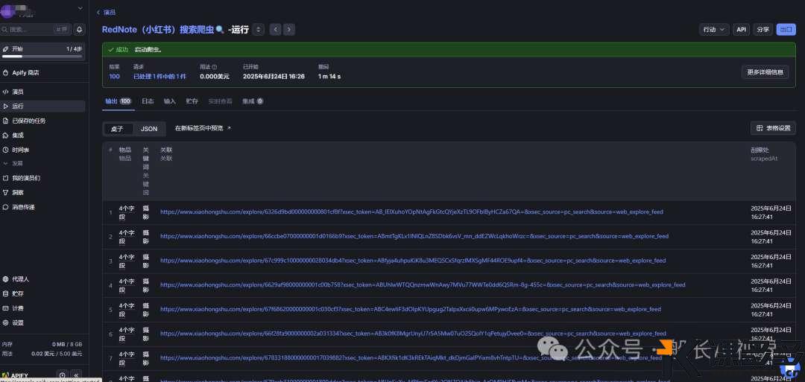The width and height of the screenshot is (805, 382).
Task: Switch to the 日志 log tab
Action: 148,101
